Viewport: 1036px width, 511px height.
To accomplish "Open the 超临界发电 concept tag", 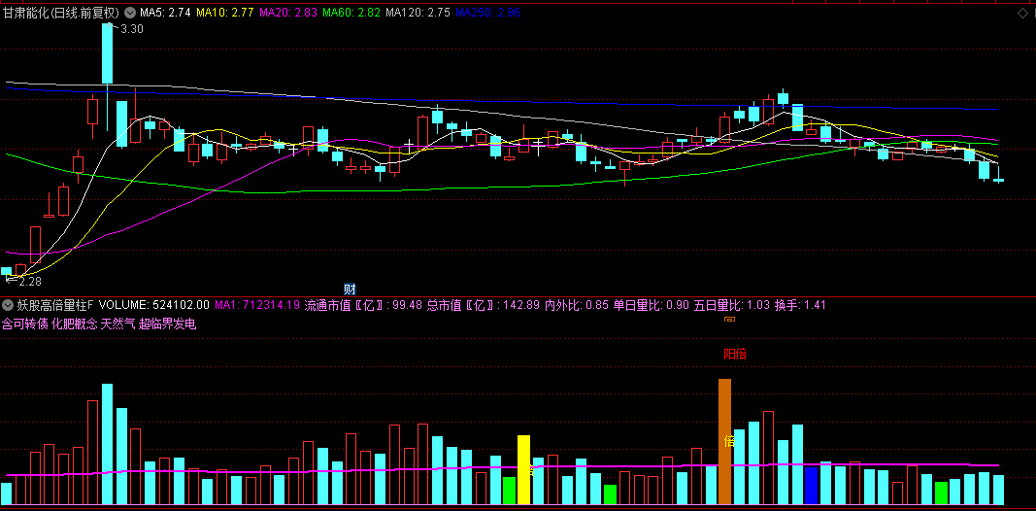I will click(x=168, y=324).
